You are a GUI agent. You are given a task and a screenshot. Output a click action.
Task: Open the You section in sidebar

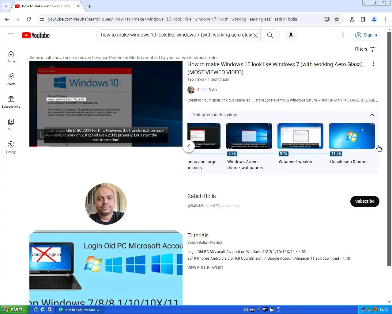pos(11,125)
